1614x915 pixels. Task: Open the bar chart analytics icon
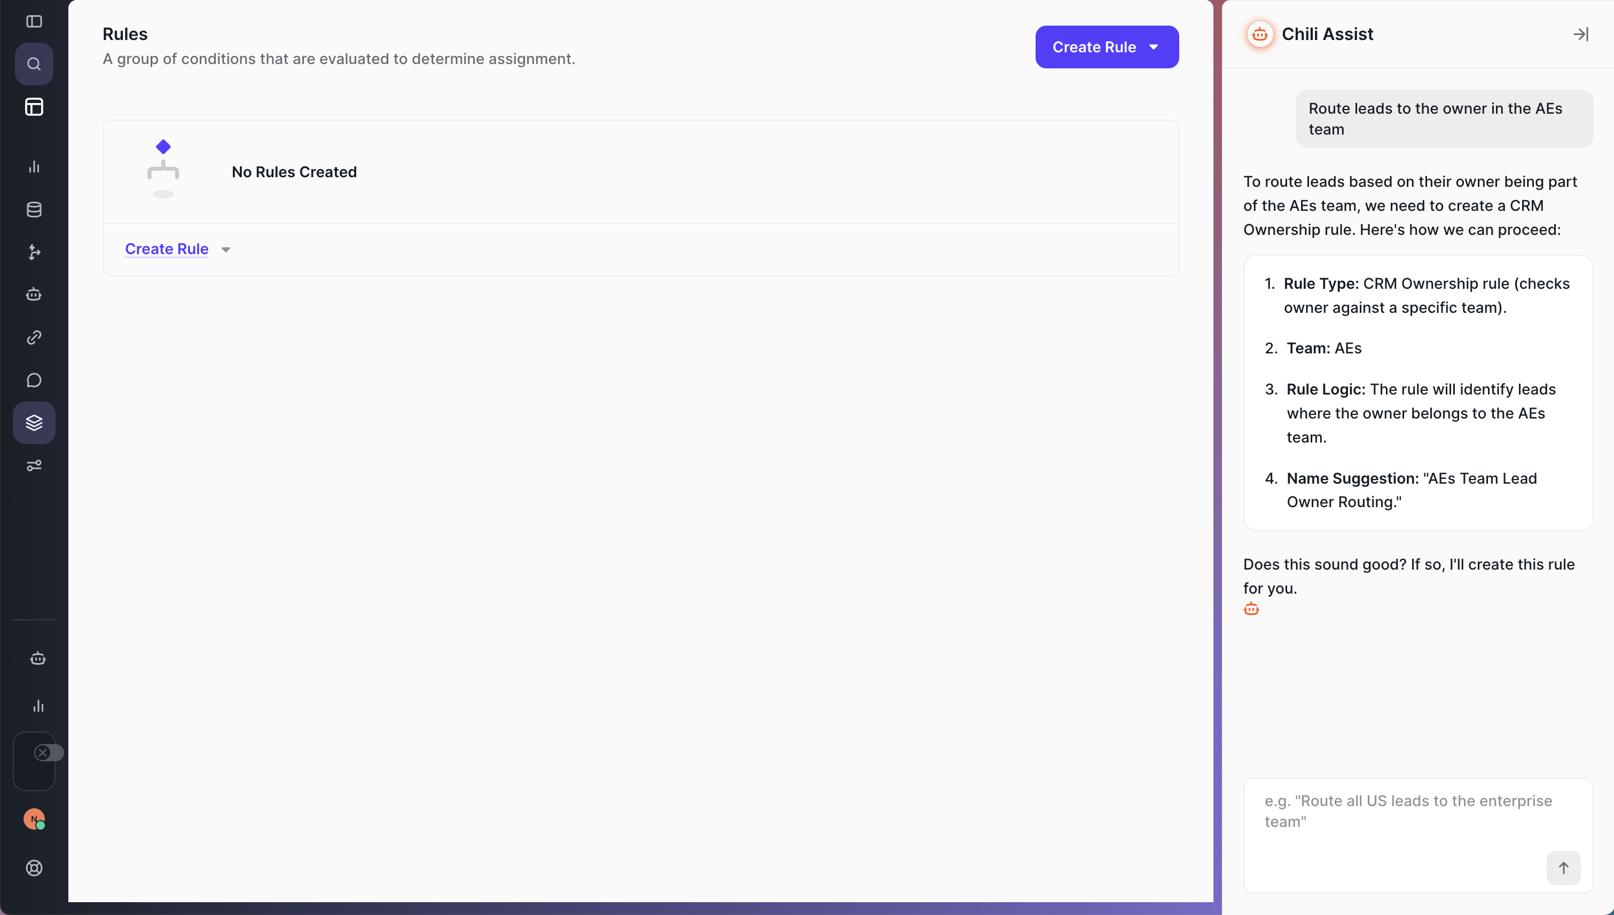pos(34,167)
